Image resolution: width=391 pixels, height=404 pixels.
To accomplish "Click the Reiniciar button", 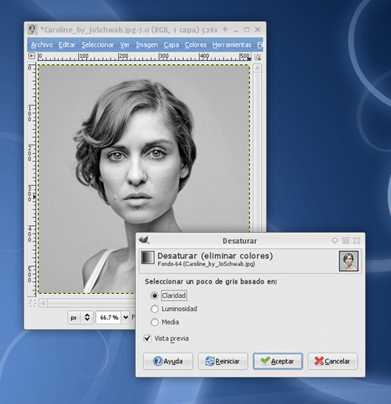I will [223, 361].
